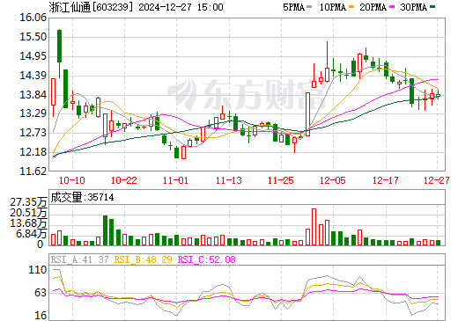Click the 12-27 date axis label
458x321 pixels.
[437, 180]
